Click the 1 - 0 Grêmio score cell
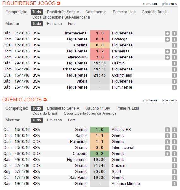Image resolution: width=180 pixels, height=190 pixels. click(x=99, y=130)
